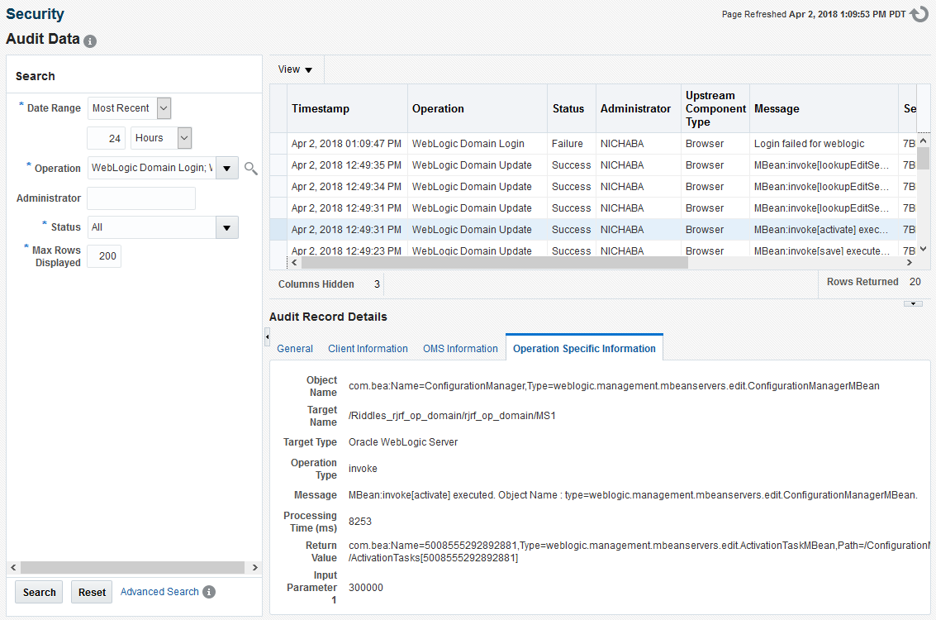Focus the Administrator input field
936x620 pixels.
(x=141, y=198)
